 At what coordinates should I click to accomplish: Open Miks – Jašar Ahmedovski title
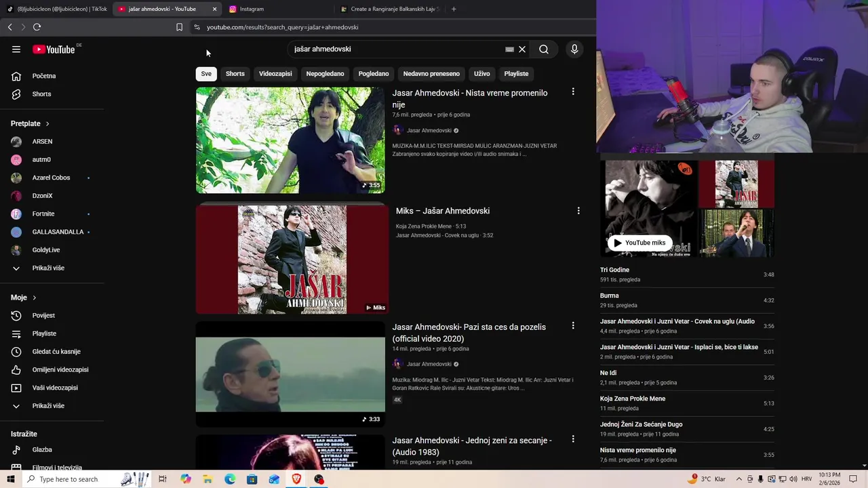point(443,211)
